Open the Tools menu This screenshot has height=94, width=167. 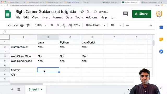click(x=79, y=17)
